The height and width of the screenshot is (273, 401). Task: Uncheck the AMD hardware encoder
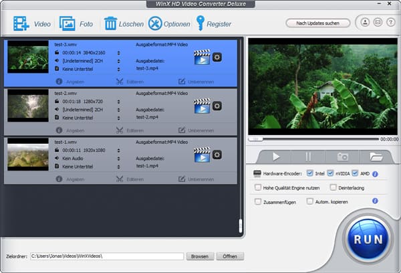point(355,173)
